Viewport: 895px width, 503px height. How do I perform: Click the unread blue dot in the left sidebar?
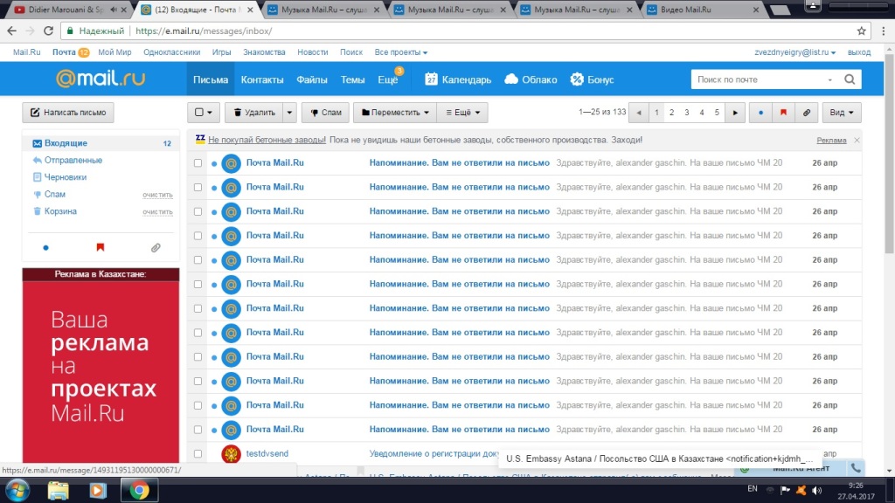[x=45, y=247]
